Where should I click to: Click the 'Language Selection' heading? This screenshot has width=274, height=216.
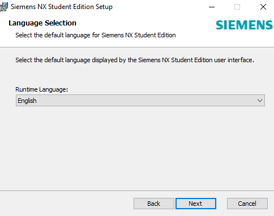click(x=42, y=23)
